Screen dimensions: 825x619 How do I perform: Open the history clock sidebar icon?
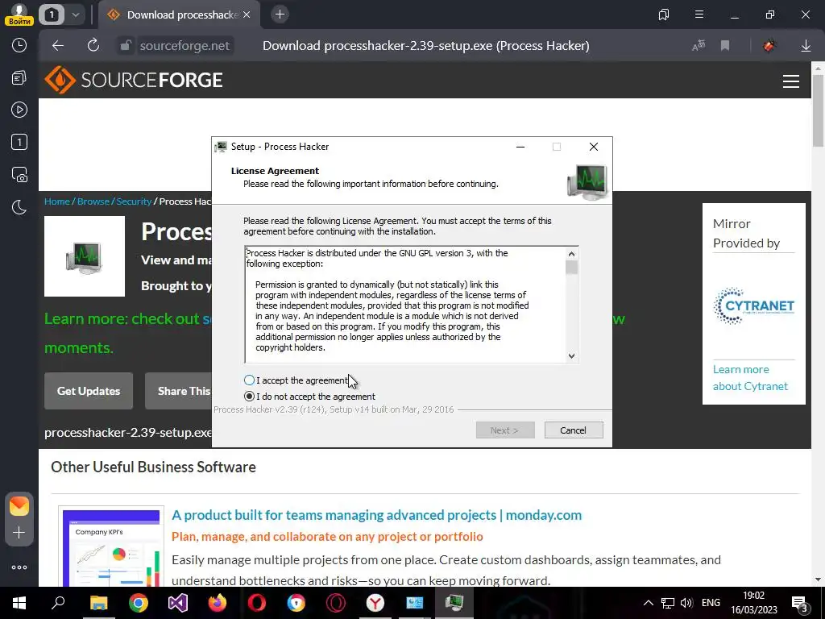tap(19, 45)
